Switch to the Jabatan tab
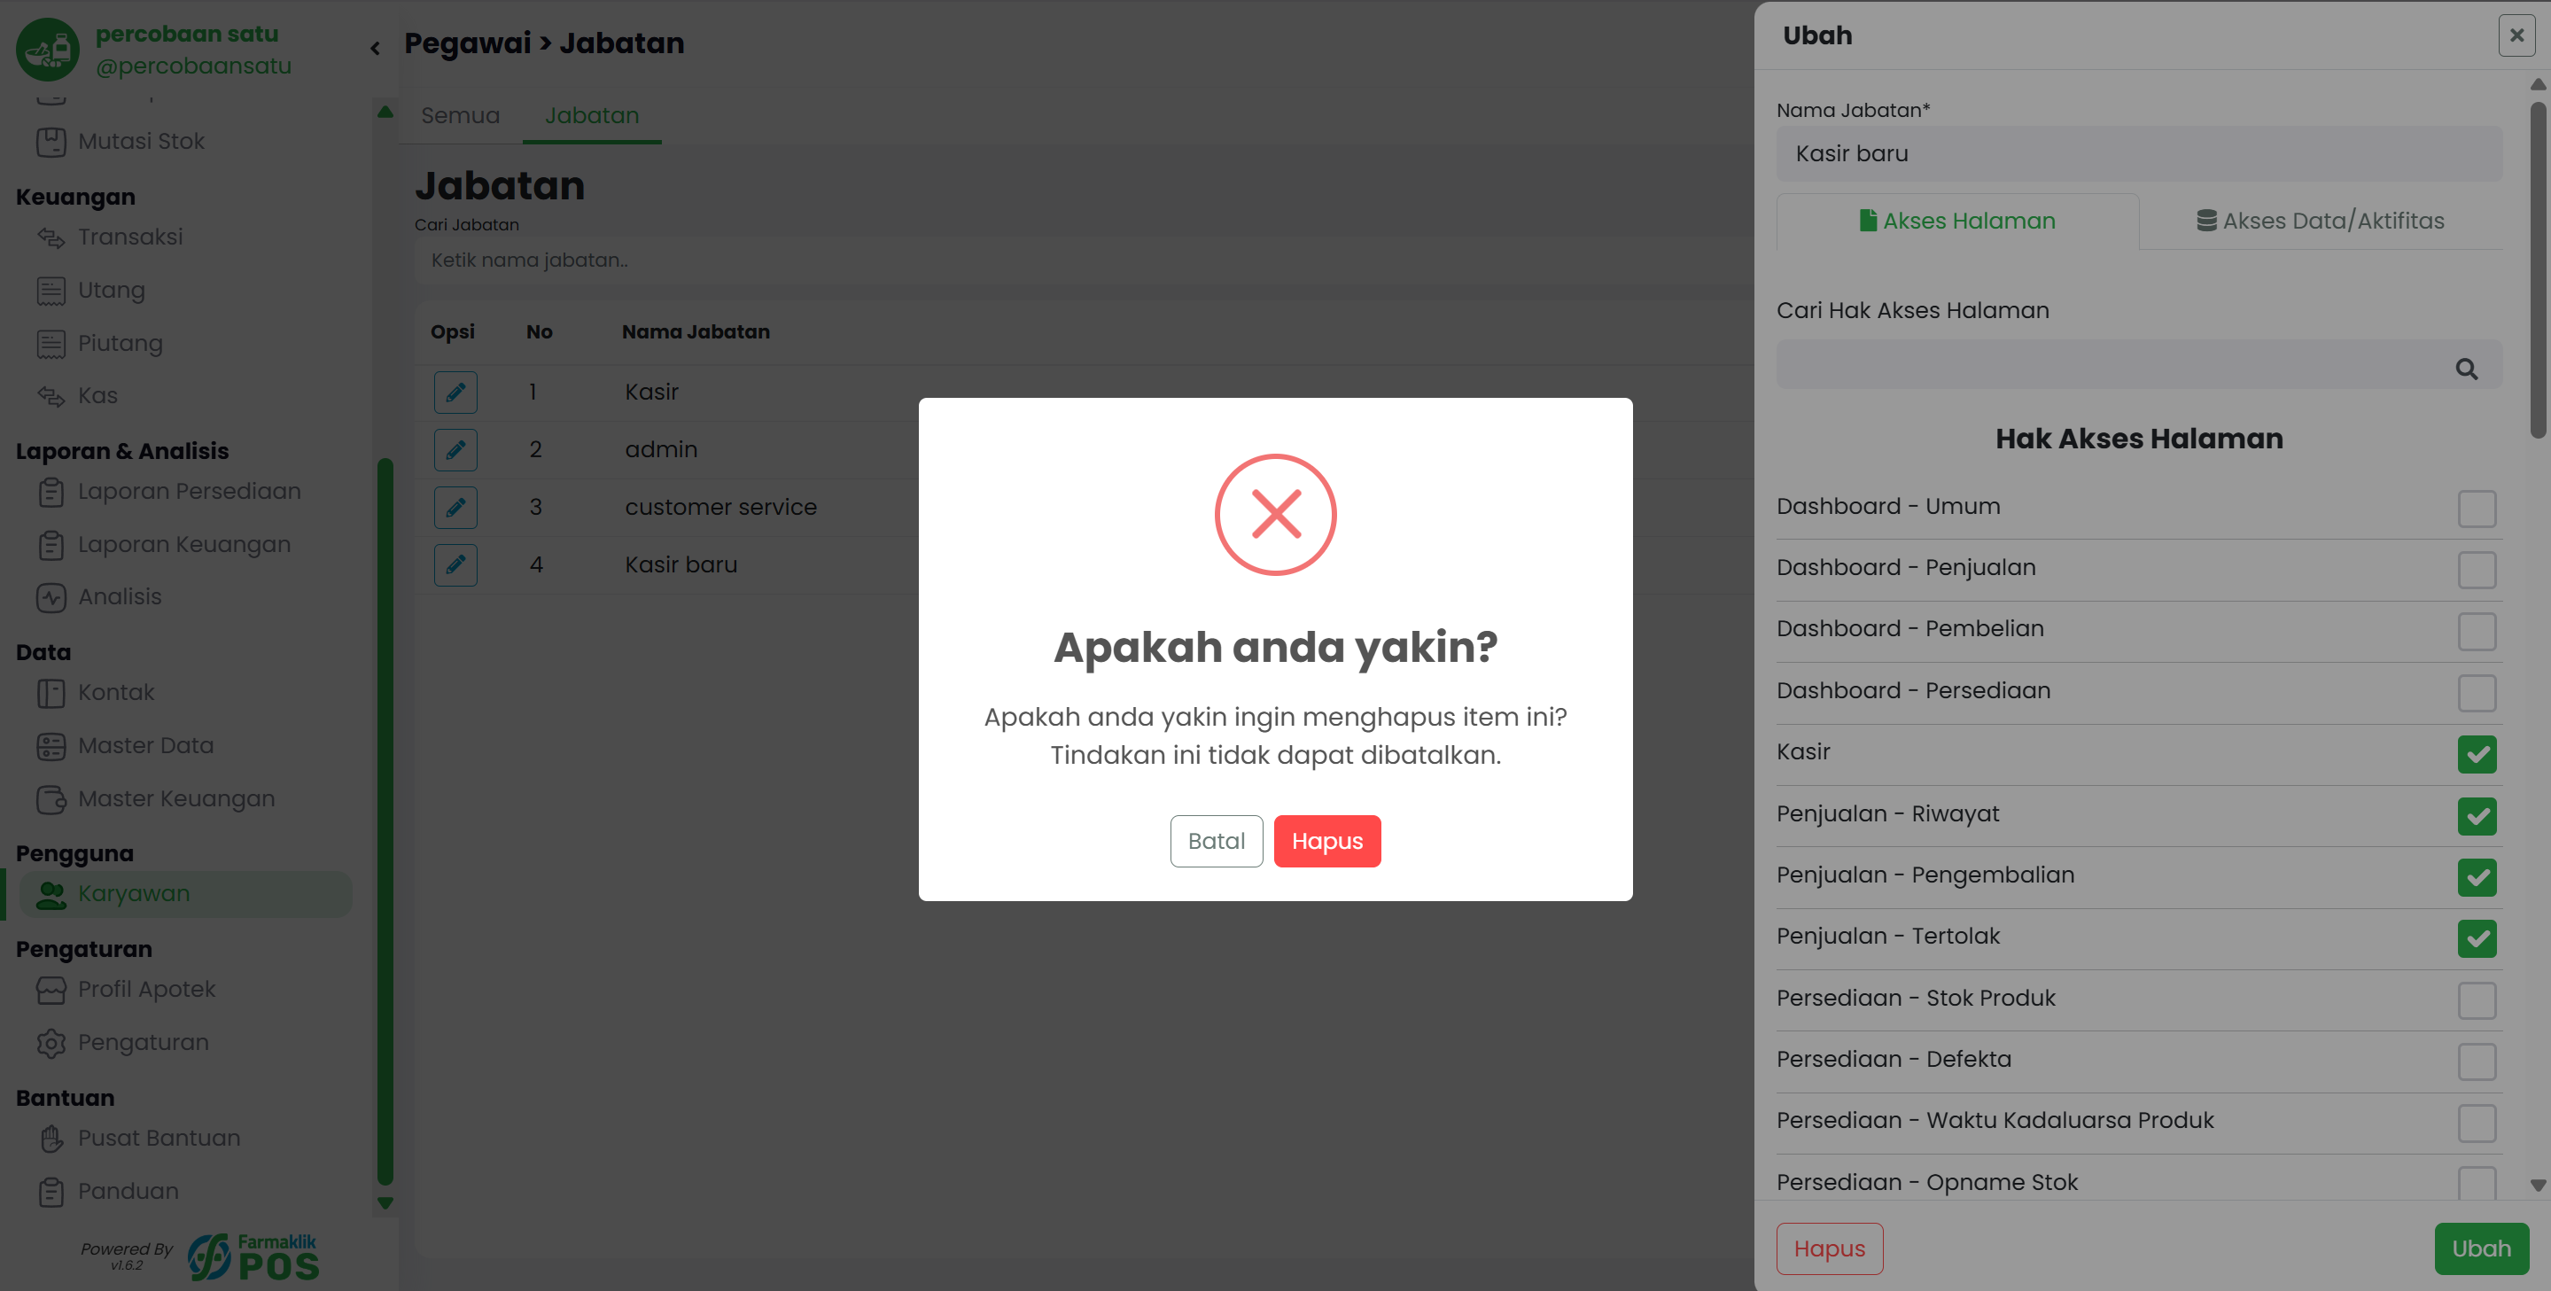The width and height of the screenshot is (2551, 1291). pos(592,116)
